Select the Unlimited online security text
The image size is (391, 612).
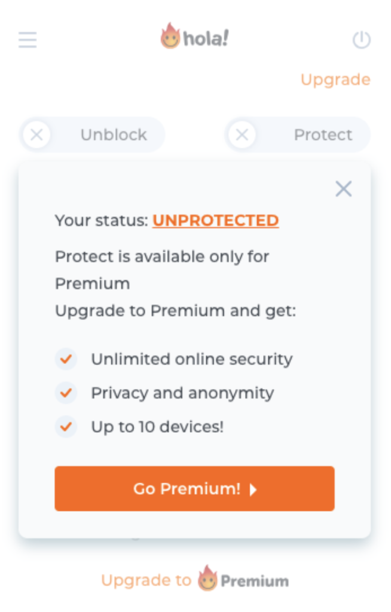(191, 359)
